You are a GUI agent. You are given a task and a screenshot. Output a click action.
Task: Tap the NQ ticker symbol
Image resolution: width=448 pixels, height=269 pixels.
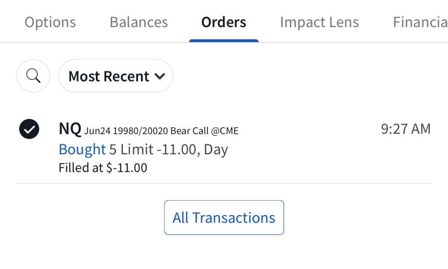coord(70,129)
